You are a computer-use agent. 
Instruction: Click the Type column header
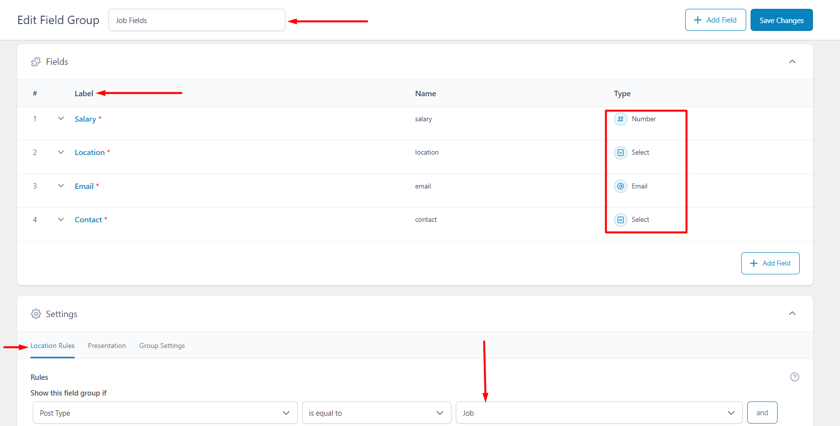click(622, 94)
